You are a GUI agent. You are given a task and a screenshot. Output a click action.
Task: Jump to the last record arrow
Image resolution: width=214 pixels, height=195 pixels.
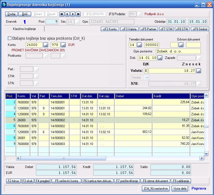pyautogui.click(x=78, y=14)
